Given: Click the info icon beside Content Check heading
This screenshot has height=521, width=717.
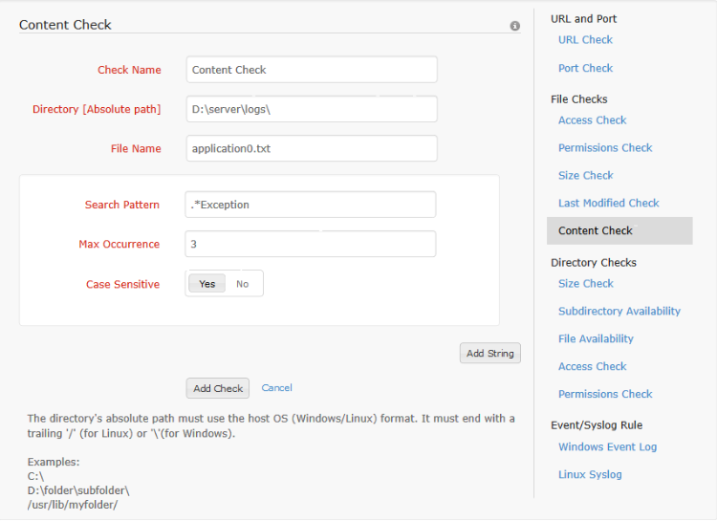Looking at the screenshot, I should point(515,26).
